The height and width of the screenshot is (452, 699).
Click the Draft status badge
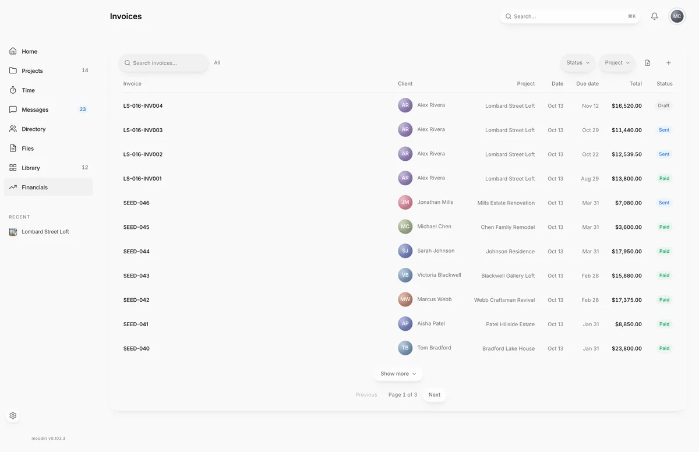[x=663, y=106]
